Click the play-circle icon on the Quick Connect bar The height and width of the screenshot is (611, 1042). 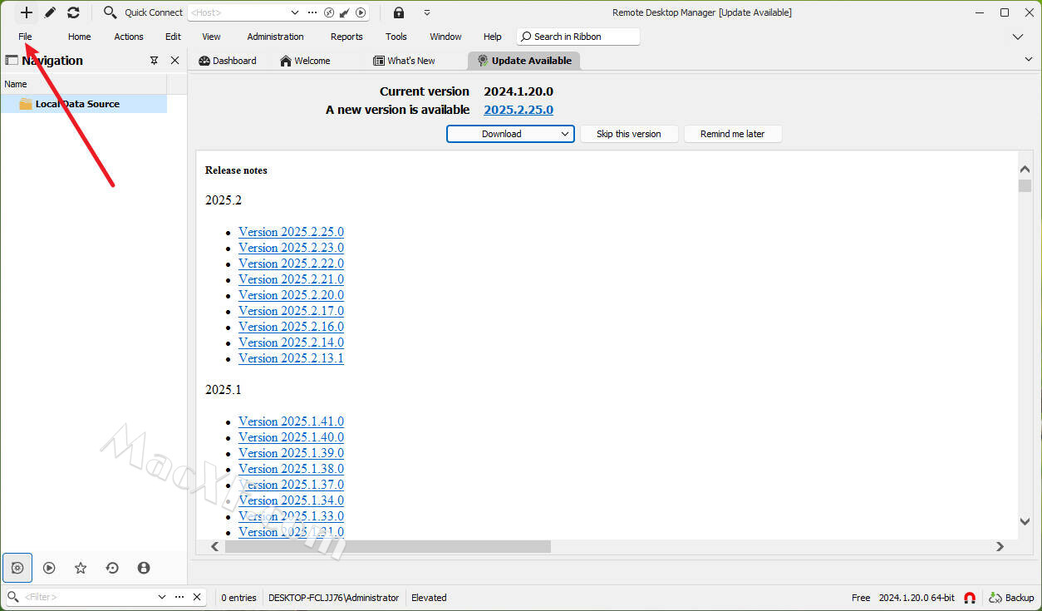[x=361, y=12]
